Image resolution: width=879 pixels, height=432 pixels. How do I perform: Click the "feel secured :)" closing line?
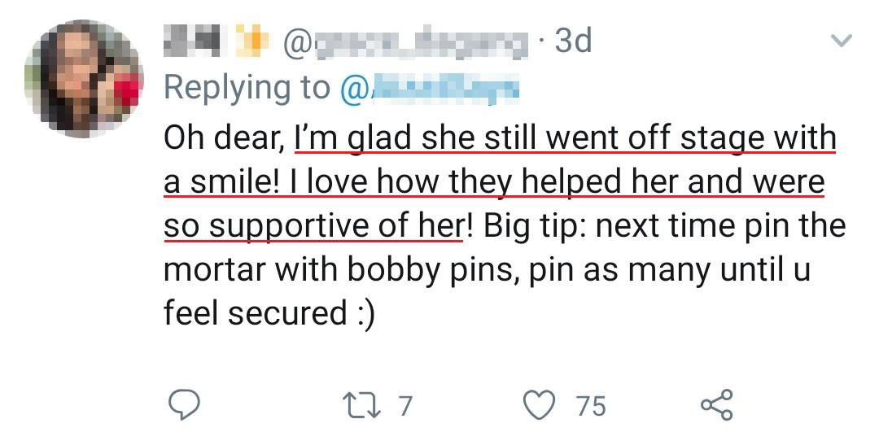pos(269,314)
